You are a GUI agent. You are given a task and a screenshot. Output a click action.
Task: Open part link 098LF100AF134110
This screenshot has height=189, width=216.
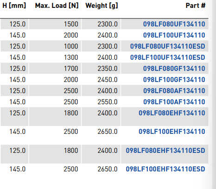point(174,102)
